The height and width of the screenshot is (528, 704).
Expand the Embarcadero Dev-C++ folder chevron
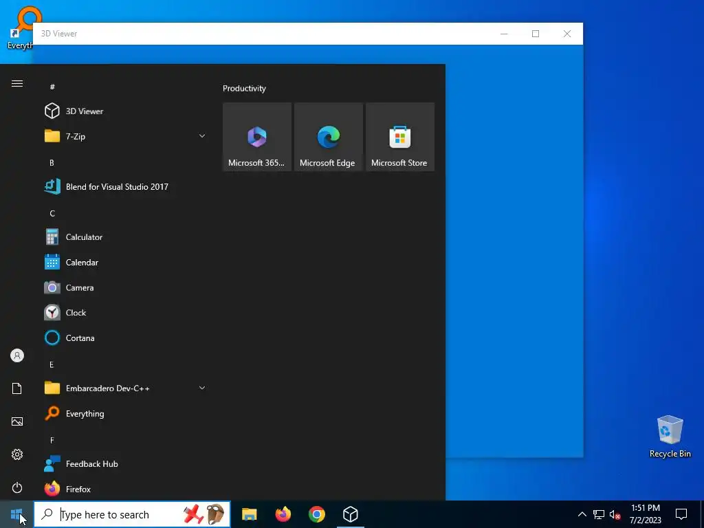click(x=202, y=388)
